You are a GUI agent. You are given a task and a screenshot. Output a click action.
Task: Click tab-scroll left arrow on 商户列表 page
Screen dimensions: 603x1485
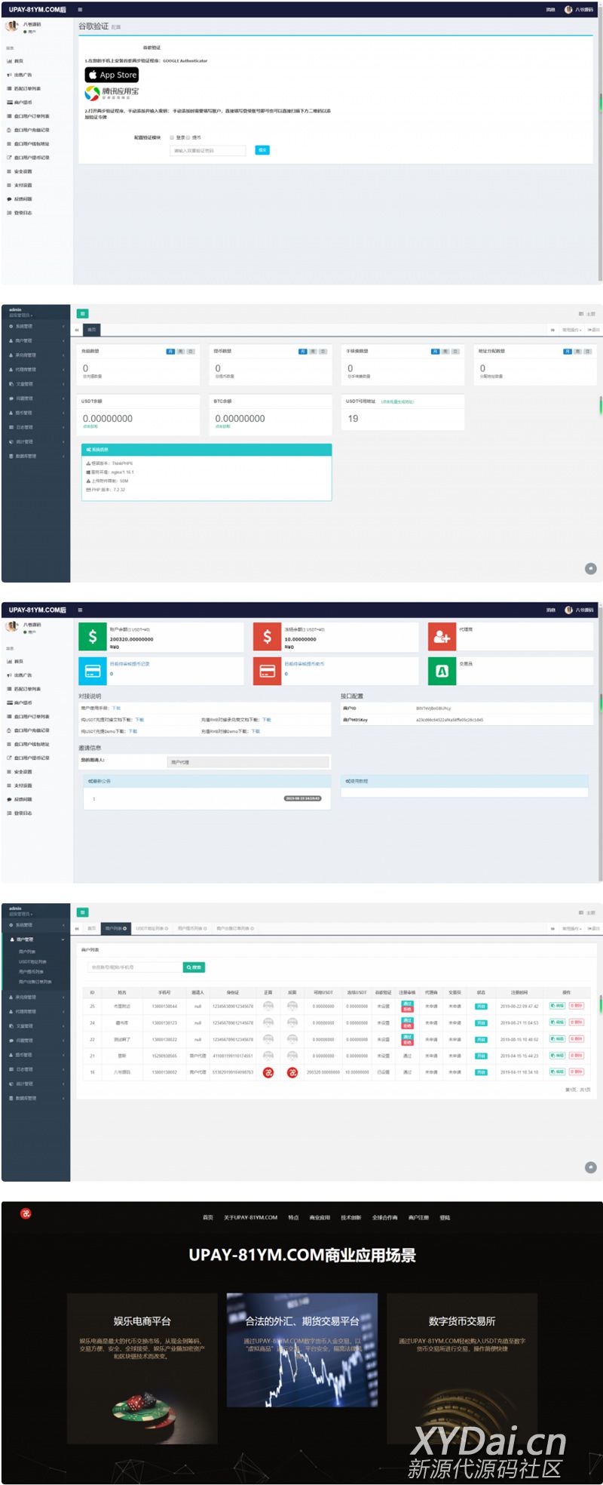click(77, 928)
